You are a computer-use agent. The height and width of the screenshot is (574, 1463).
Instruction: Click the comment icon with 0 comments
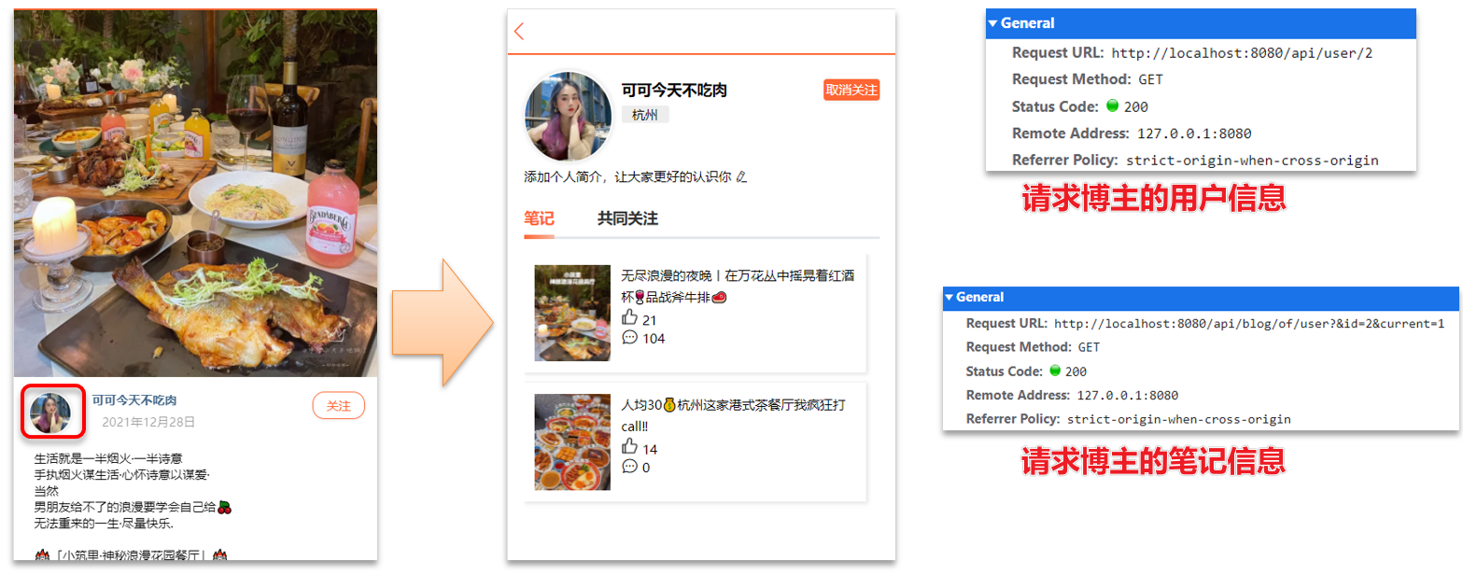click(629, 466)
